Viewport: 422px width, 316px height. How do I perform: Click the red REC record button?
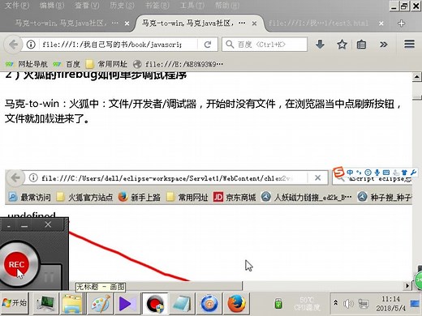point(16,264)
